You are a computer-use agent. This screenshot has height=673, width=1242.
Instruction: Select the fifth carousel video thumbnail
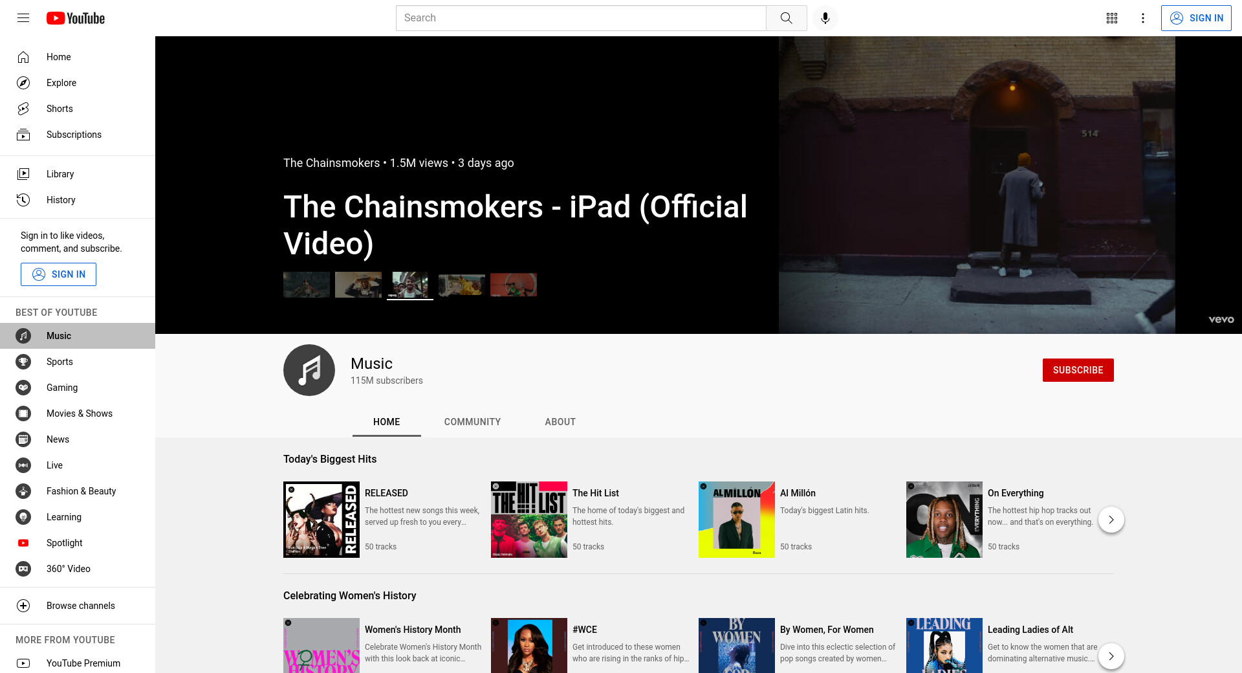coord(514,285)
